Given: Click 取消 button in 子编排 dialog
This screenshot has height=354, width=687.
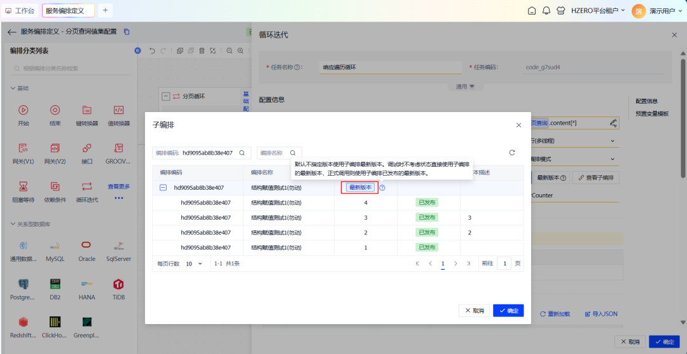Looking at the screenshot, I should point(474,311).
